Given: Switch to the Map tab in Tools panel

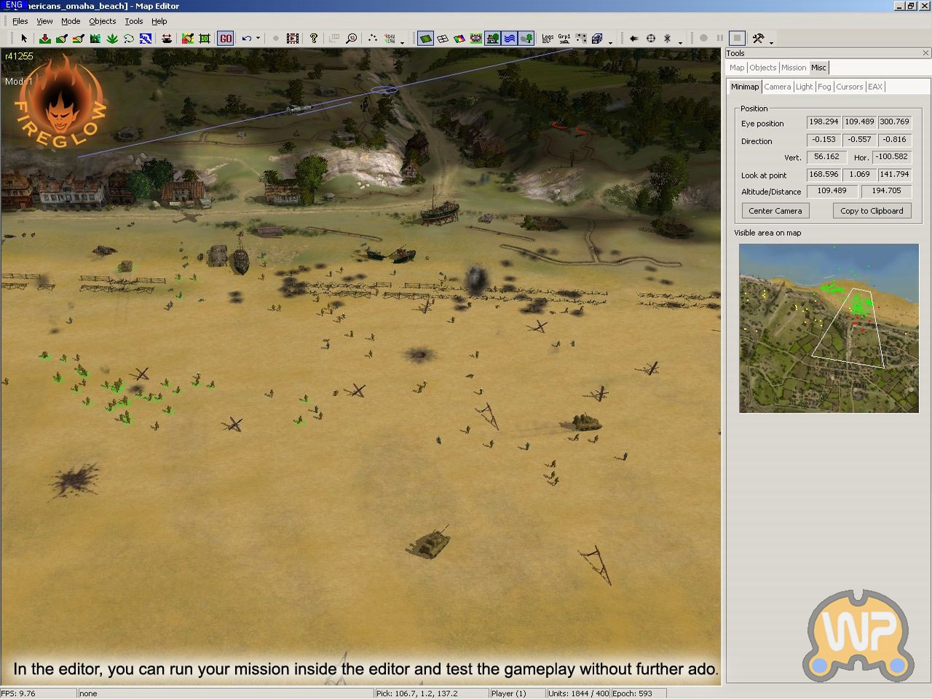Looking at the screenshot, I should coord(737,68).
